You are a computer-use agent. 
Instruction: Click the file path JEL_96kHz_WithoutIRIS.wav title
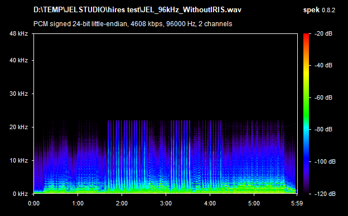[x=137, y=10]
